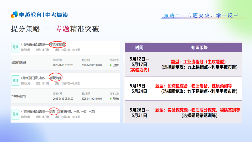Select the 5月19日--5月24日 date cell
Screen dimensions: 252x142
(139, 89)
